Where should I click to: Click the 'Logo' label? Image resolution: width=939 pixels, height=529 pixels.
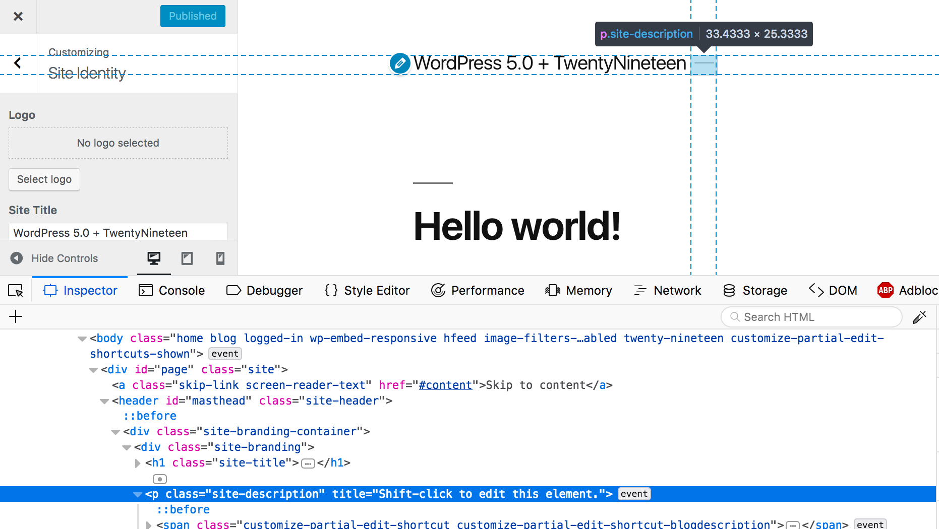click(22, 115)
